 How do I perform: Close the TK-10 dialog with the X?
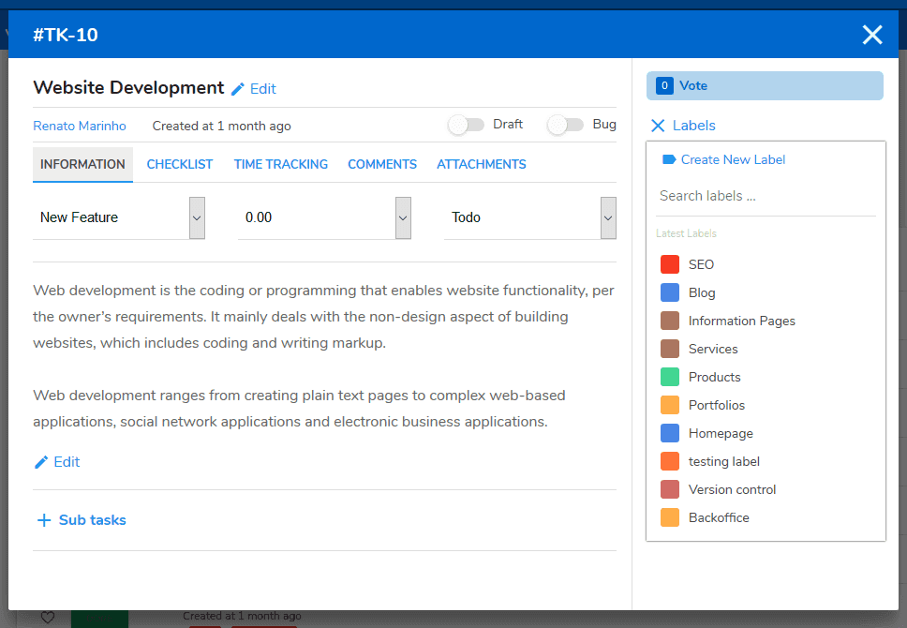click(872, 36)
